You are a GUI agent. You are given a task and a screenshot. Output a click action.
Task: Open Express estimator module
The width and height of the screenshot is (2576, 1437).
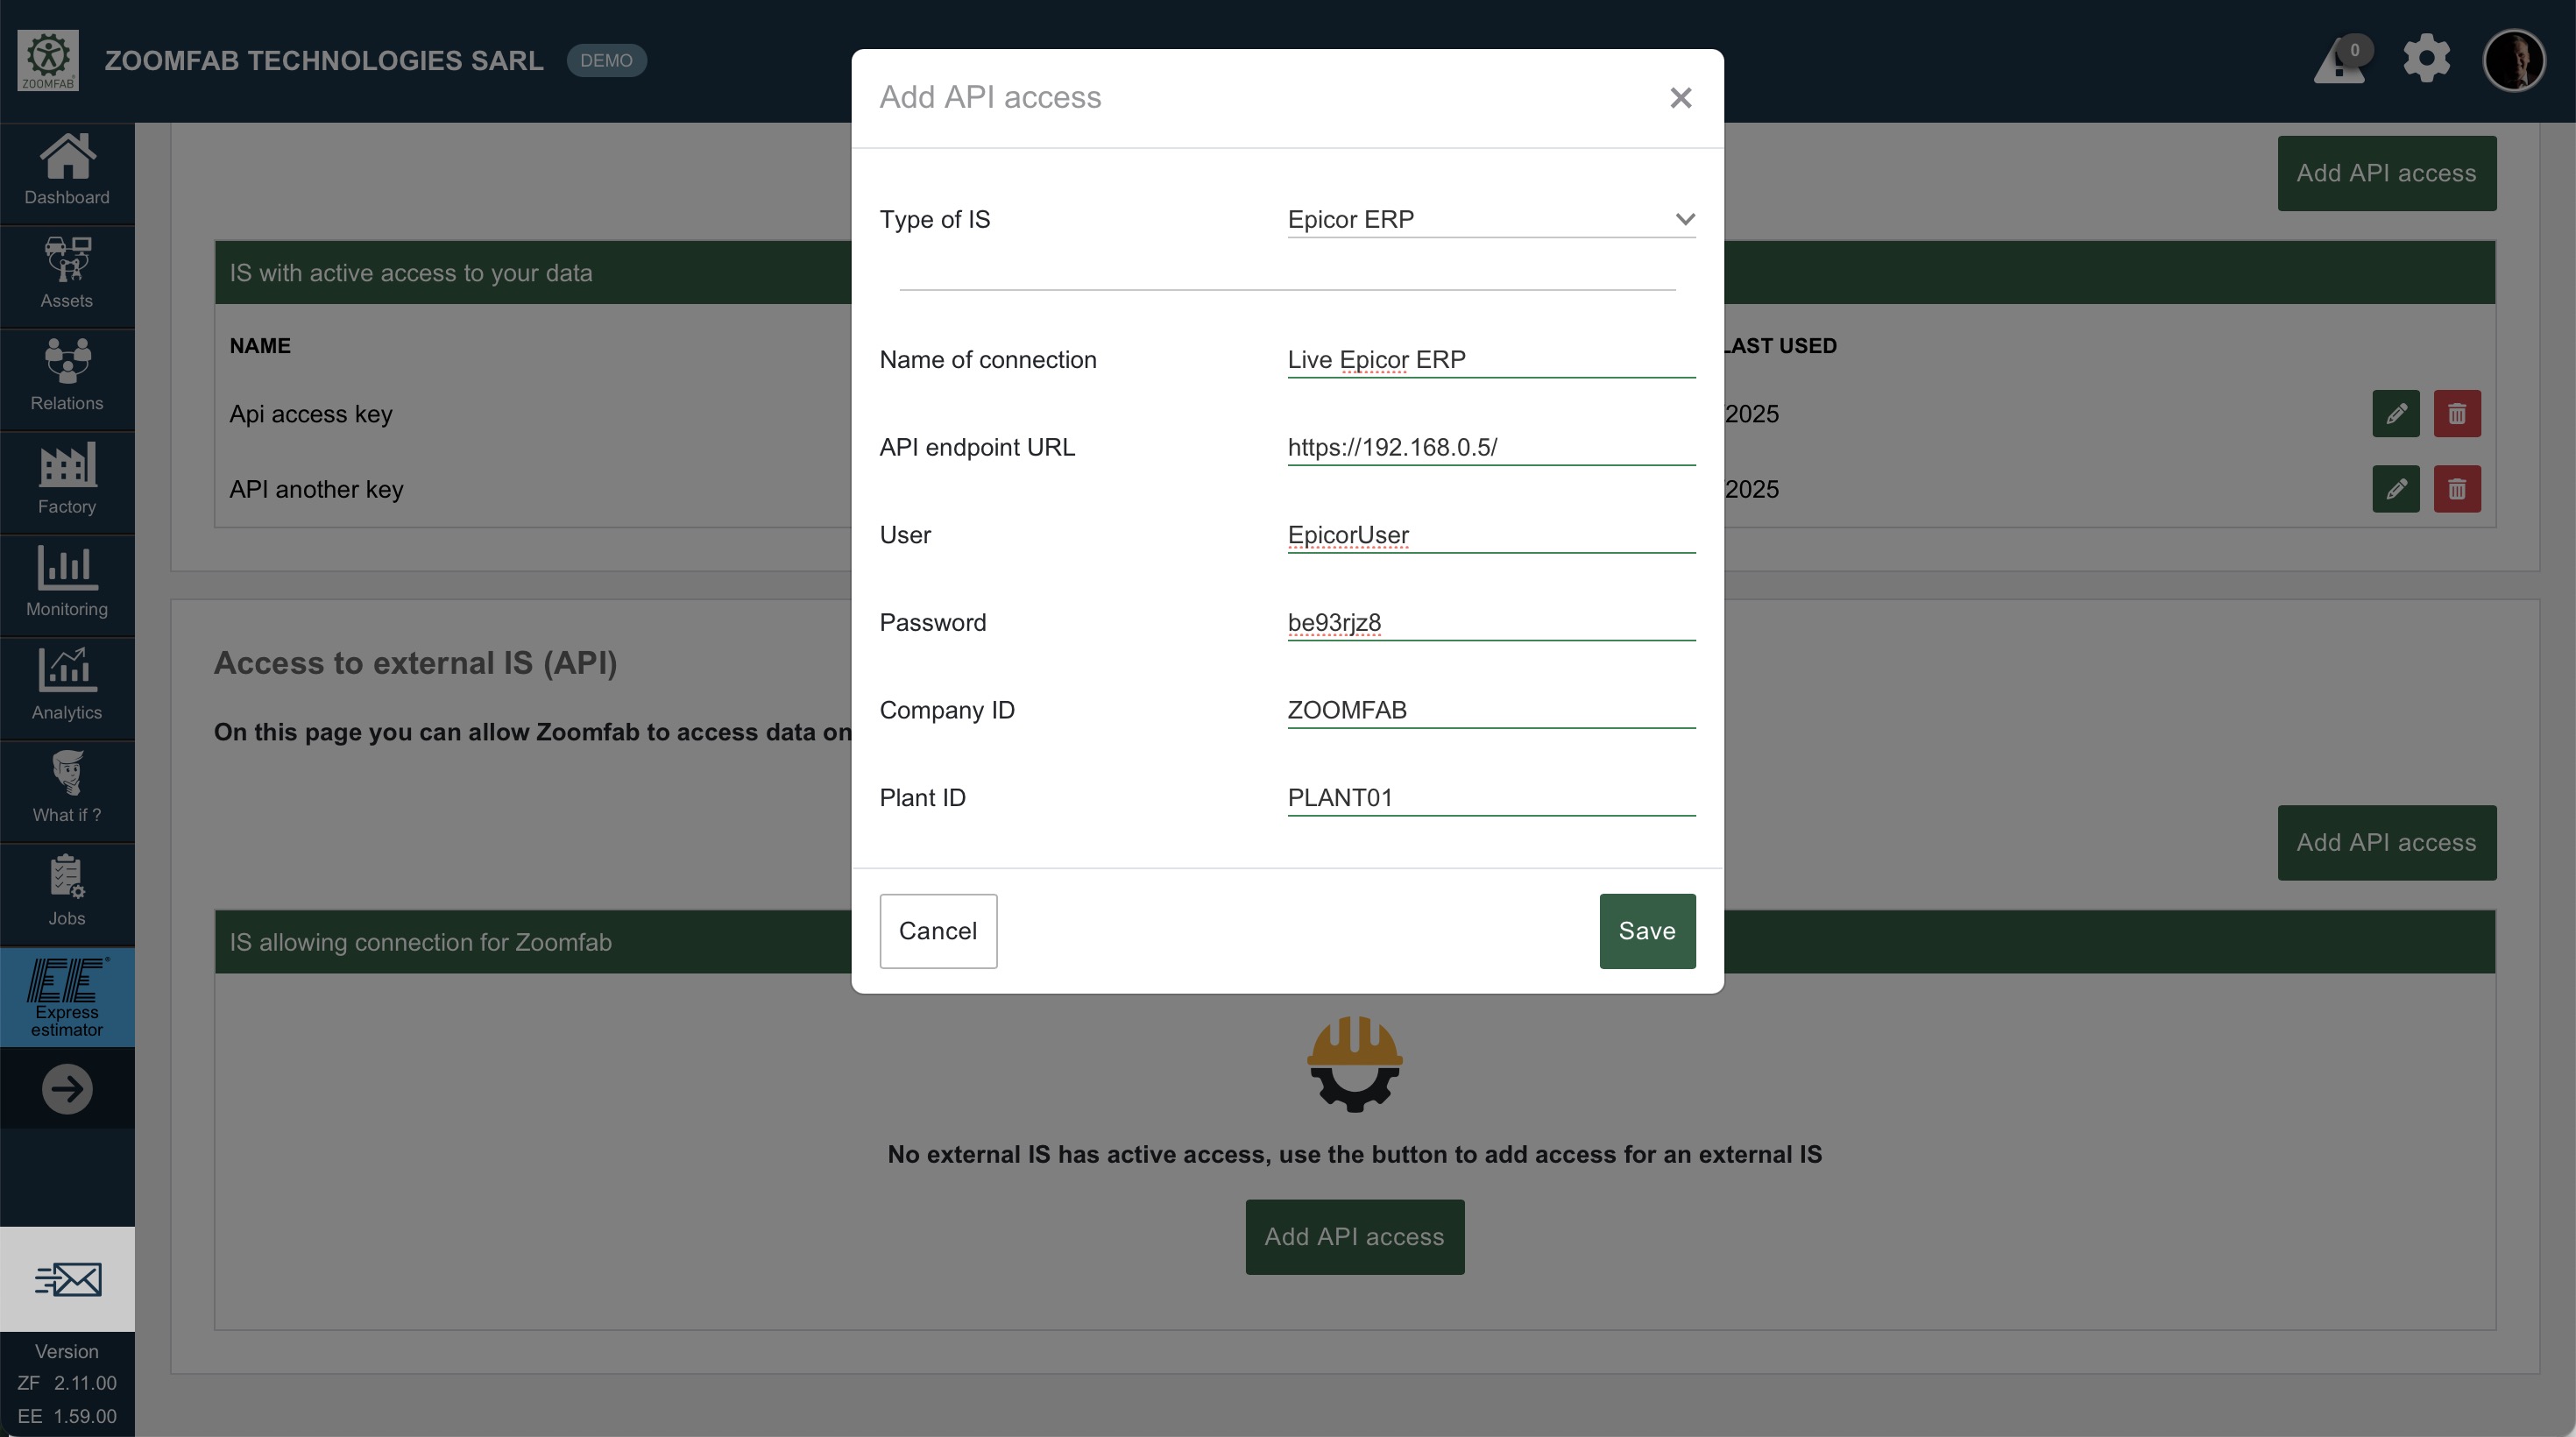pyautogui.click(x=67, y=997)
